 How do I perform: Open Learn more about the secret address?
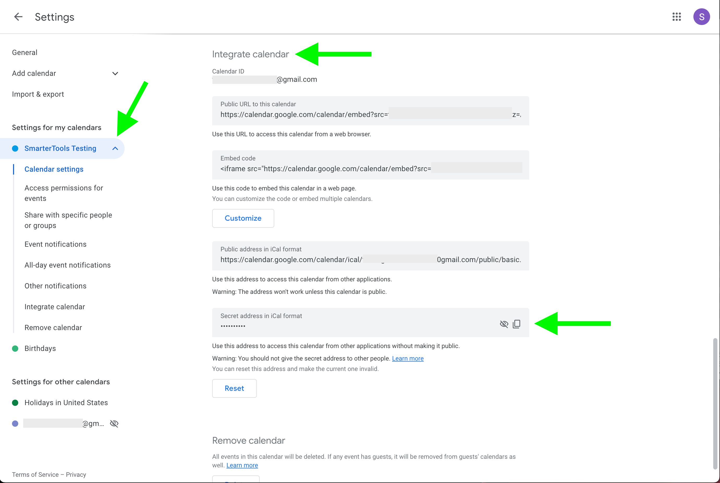point(407,358)
